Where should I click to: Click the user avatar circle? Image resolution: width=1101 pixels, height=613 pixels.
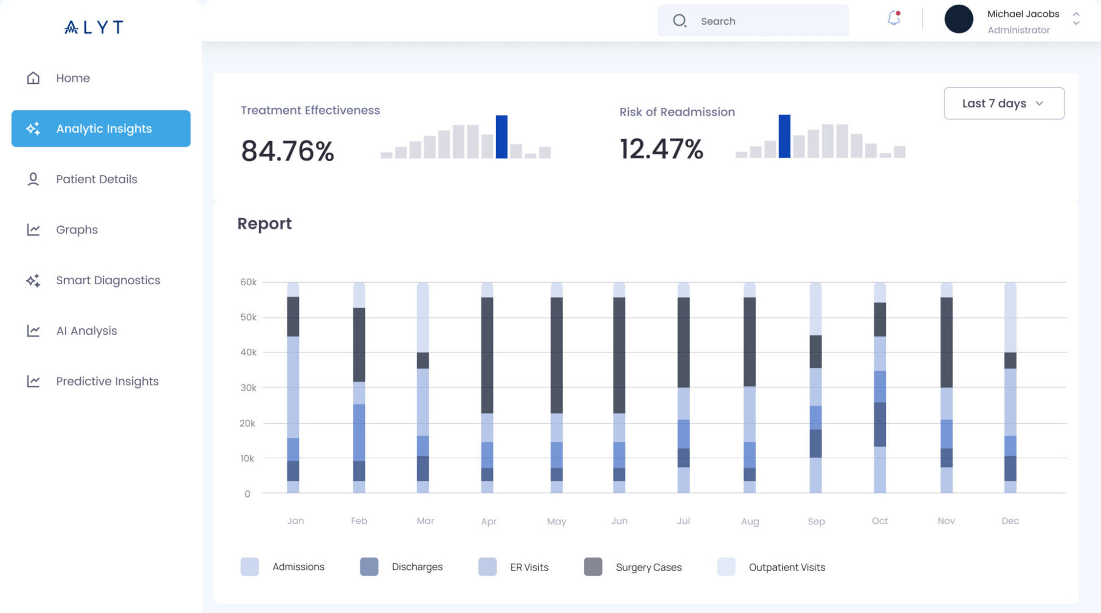[x=959, y=19]
